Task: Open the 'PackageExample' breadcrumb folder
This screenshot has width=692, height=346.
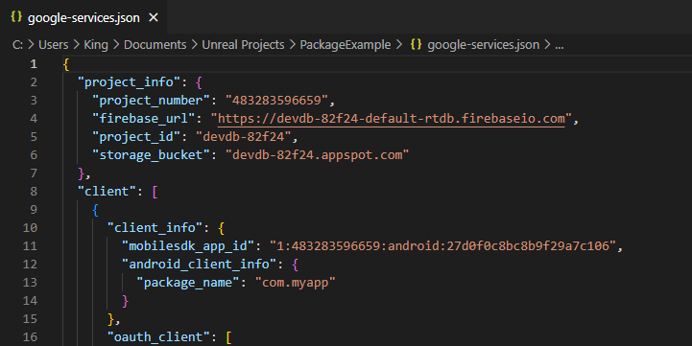Action: pos(346,45)
